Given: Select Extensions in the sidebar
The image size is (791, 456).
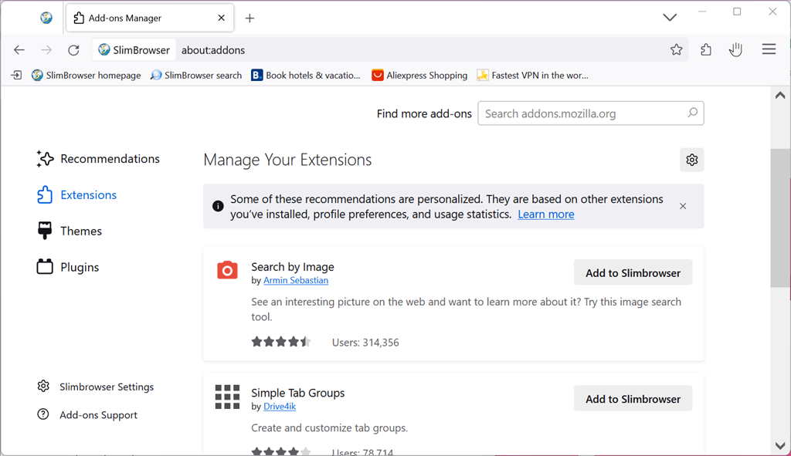Looking at the screenshot, I should pyautogui.click(x=76, y=195).
